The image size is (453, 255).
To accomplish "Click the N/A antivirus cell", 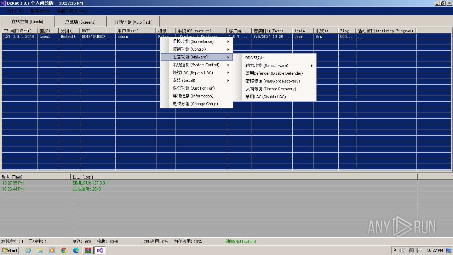I will pos(326,36).
